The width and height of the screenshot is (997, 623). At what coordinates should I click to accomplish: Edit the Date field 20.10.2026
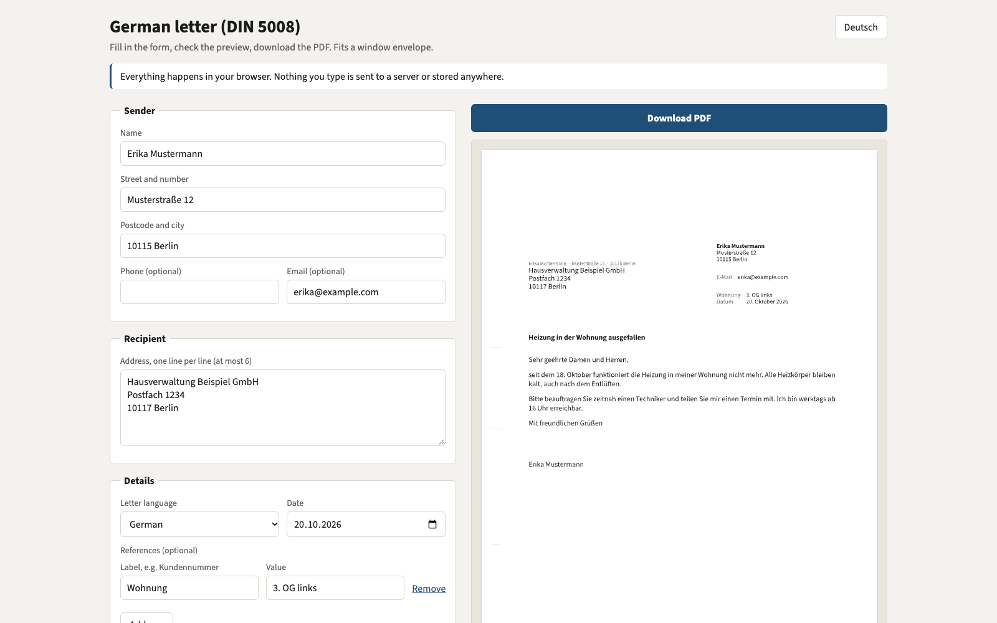[x=366, y=525]
